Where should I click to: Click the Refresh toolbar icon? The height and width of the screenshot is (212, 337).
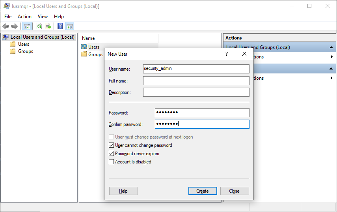39,26
